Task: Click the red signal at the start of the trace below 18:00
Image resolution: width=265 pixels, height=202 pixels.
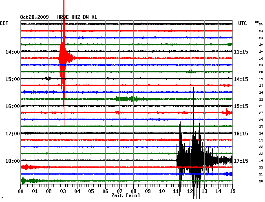Action: (x=28, y=167)
